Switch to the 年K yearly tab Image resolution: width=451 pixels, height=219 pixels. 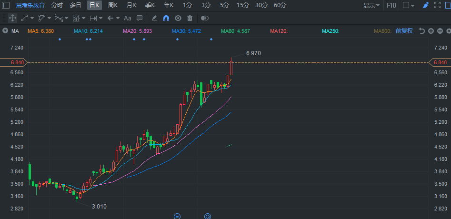click(x=169, y=5)
